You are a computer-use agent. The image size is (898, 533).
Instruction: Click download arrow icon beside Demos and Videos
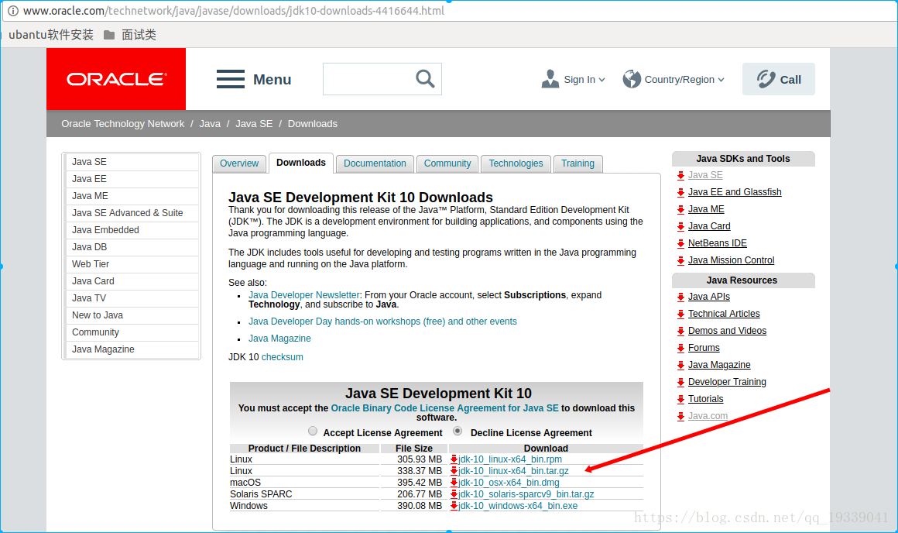[680, 332]
